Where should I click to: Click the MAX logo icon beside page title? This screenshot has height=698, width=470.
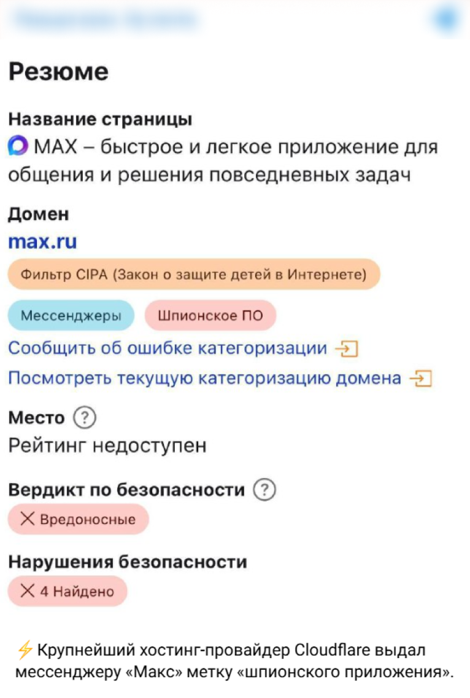point(18,147)
